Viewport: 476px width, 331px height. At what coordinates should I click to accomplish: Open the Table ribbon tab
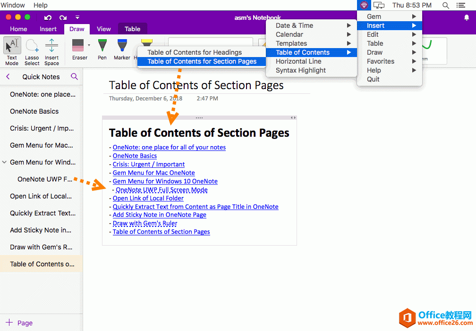[x=132, y=29]
